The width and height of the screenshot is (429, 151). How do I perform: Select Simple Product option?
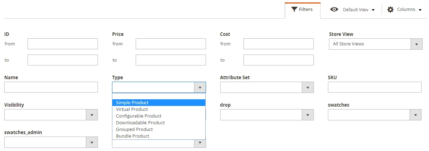[x=159, y=103]
